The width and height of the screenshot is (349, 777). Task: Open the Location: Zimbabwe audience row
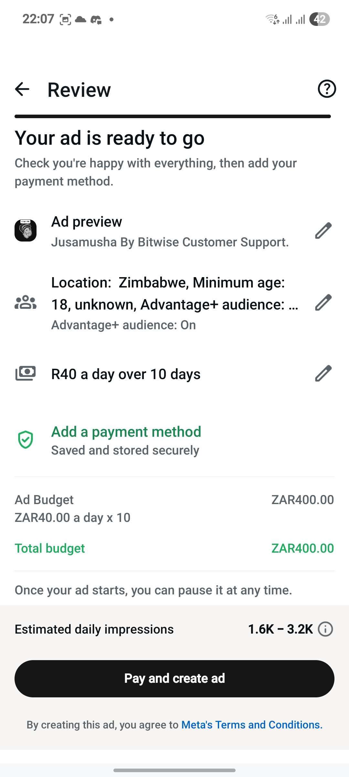click(x=174, y=303)
